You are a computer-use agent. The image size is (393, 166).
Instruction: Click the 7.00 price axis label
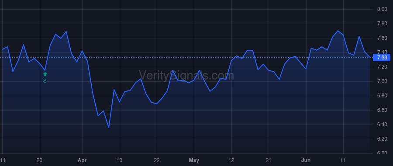[x=382, y=82]
